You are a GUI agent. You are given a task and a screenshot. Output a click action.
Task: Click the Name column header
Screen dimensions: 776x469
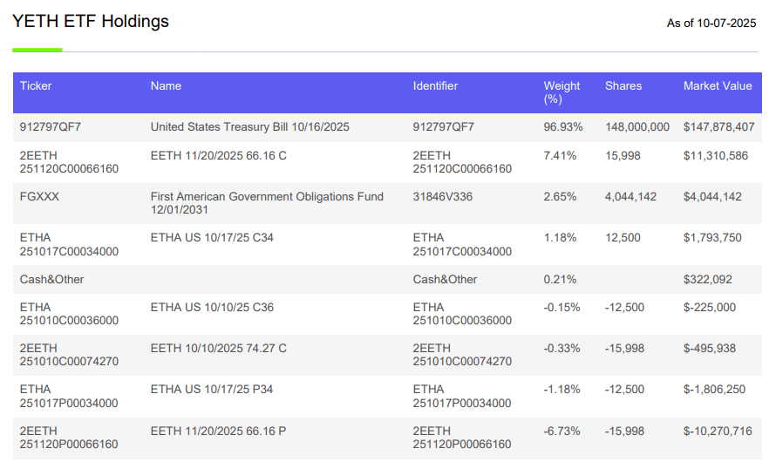(x=166, y=86)
